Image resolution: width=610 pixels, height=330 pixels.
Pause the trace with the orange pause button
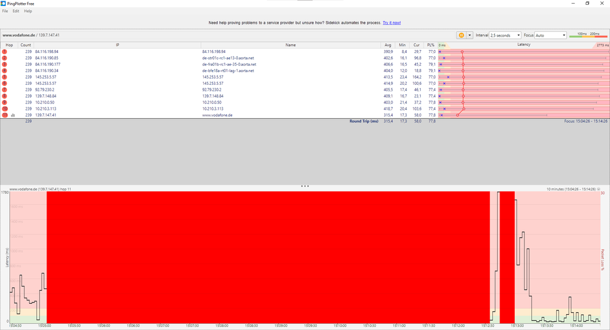tap(462, 35)
